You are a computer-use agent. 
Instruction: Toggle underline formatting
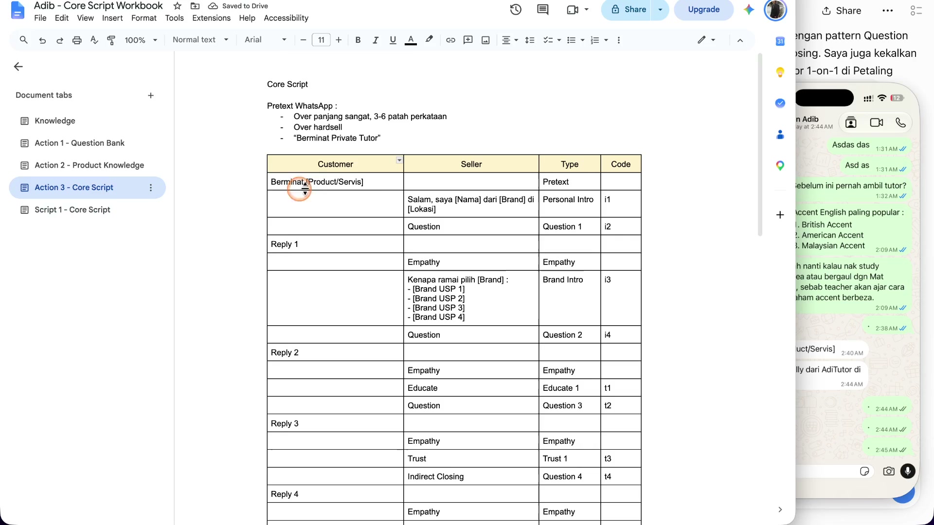pos(393,40)
